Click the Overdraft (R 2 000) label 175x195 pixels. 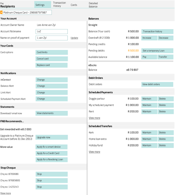99,38
